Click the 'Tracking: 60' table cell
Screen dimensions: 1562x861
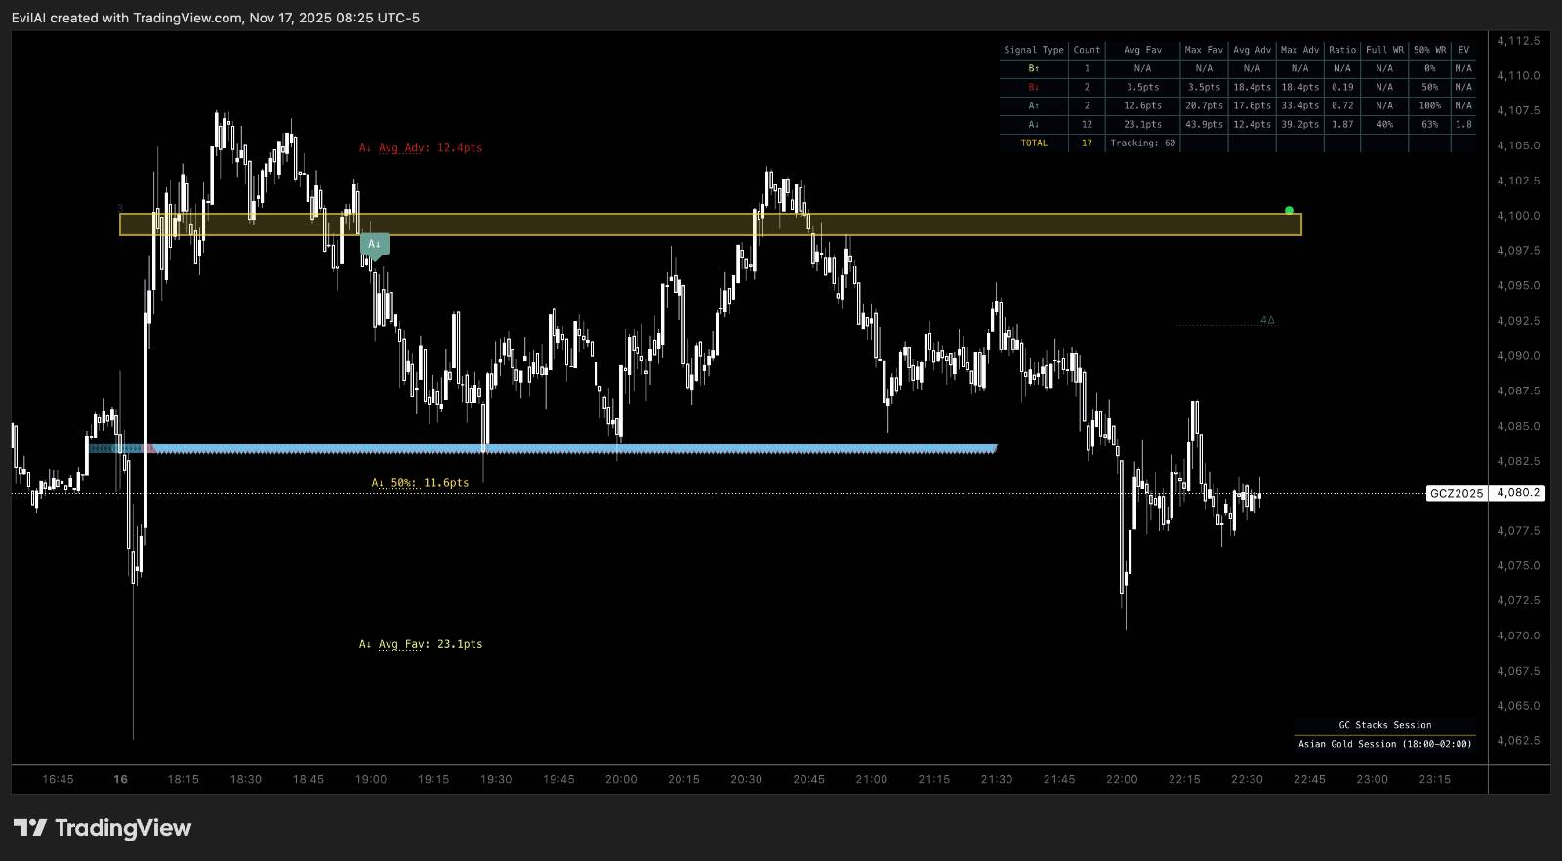click(1142, 143)
